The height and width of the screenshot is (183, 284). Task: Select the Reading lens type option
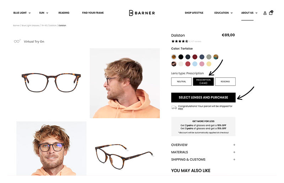tap(225, 82)
